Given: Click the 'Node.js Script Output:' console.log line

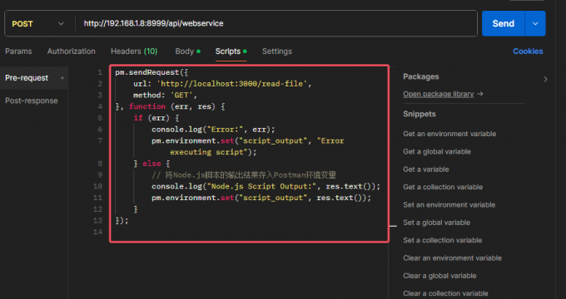Looking at the screenshot, I should coord(266,187).
